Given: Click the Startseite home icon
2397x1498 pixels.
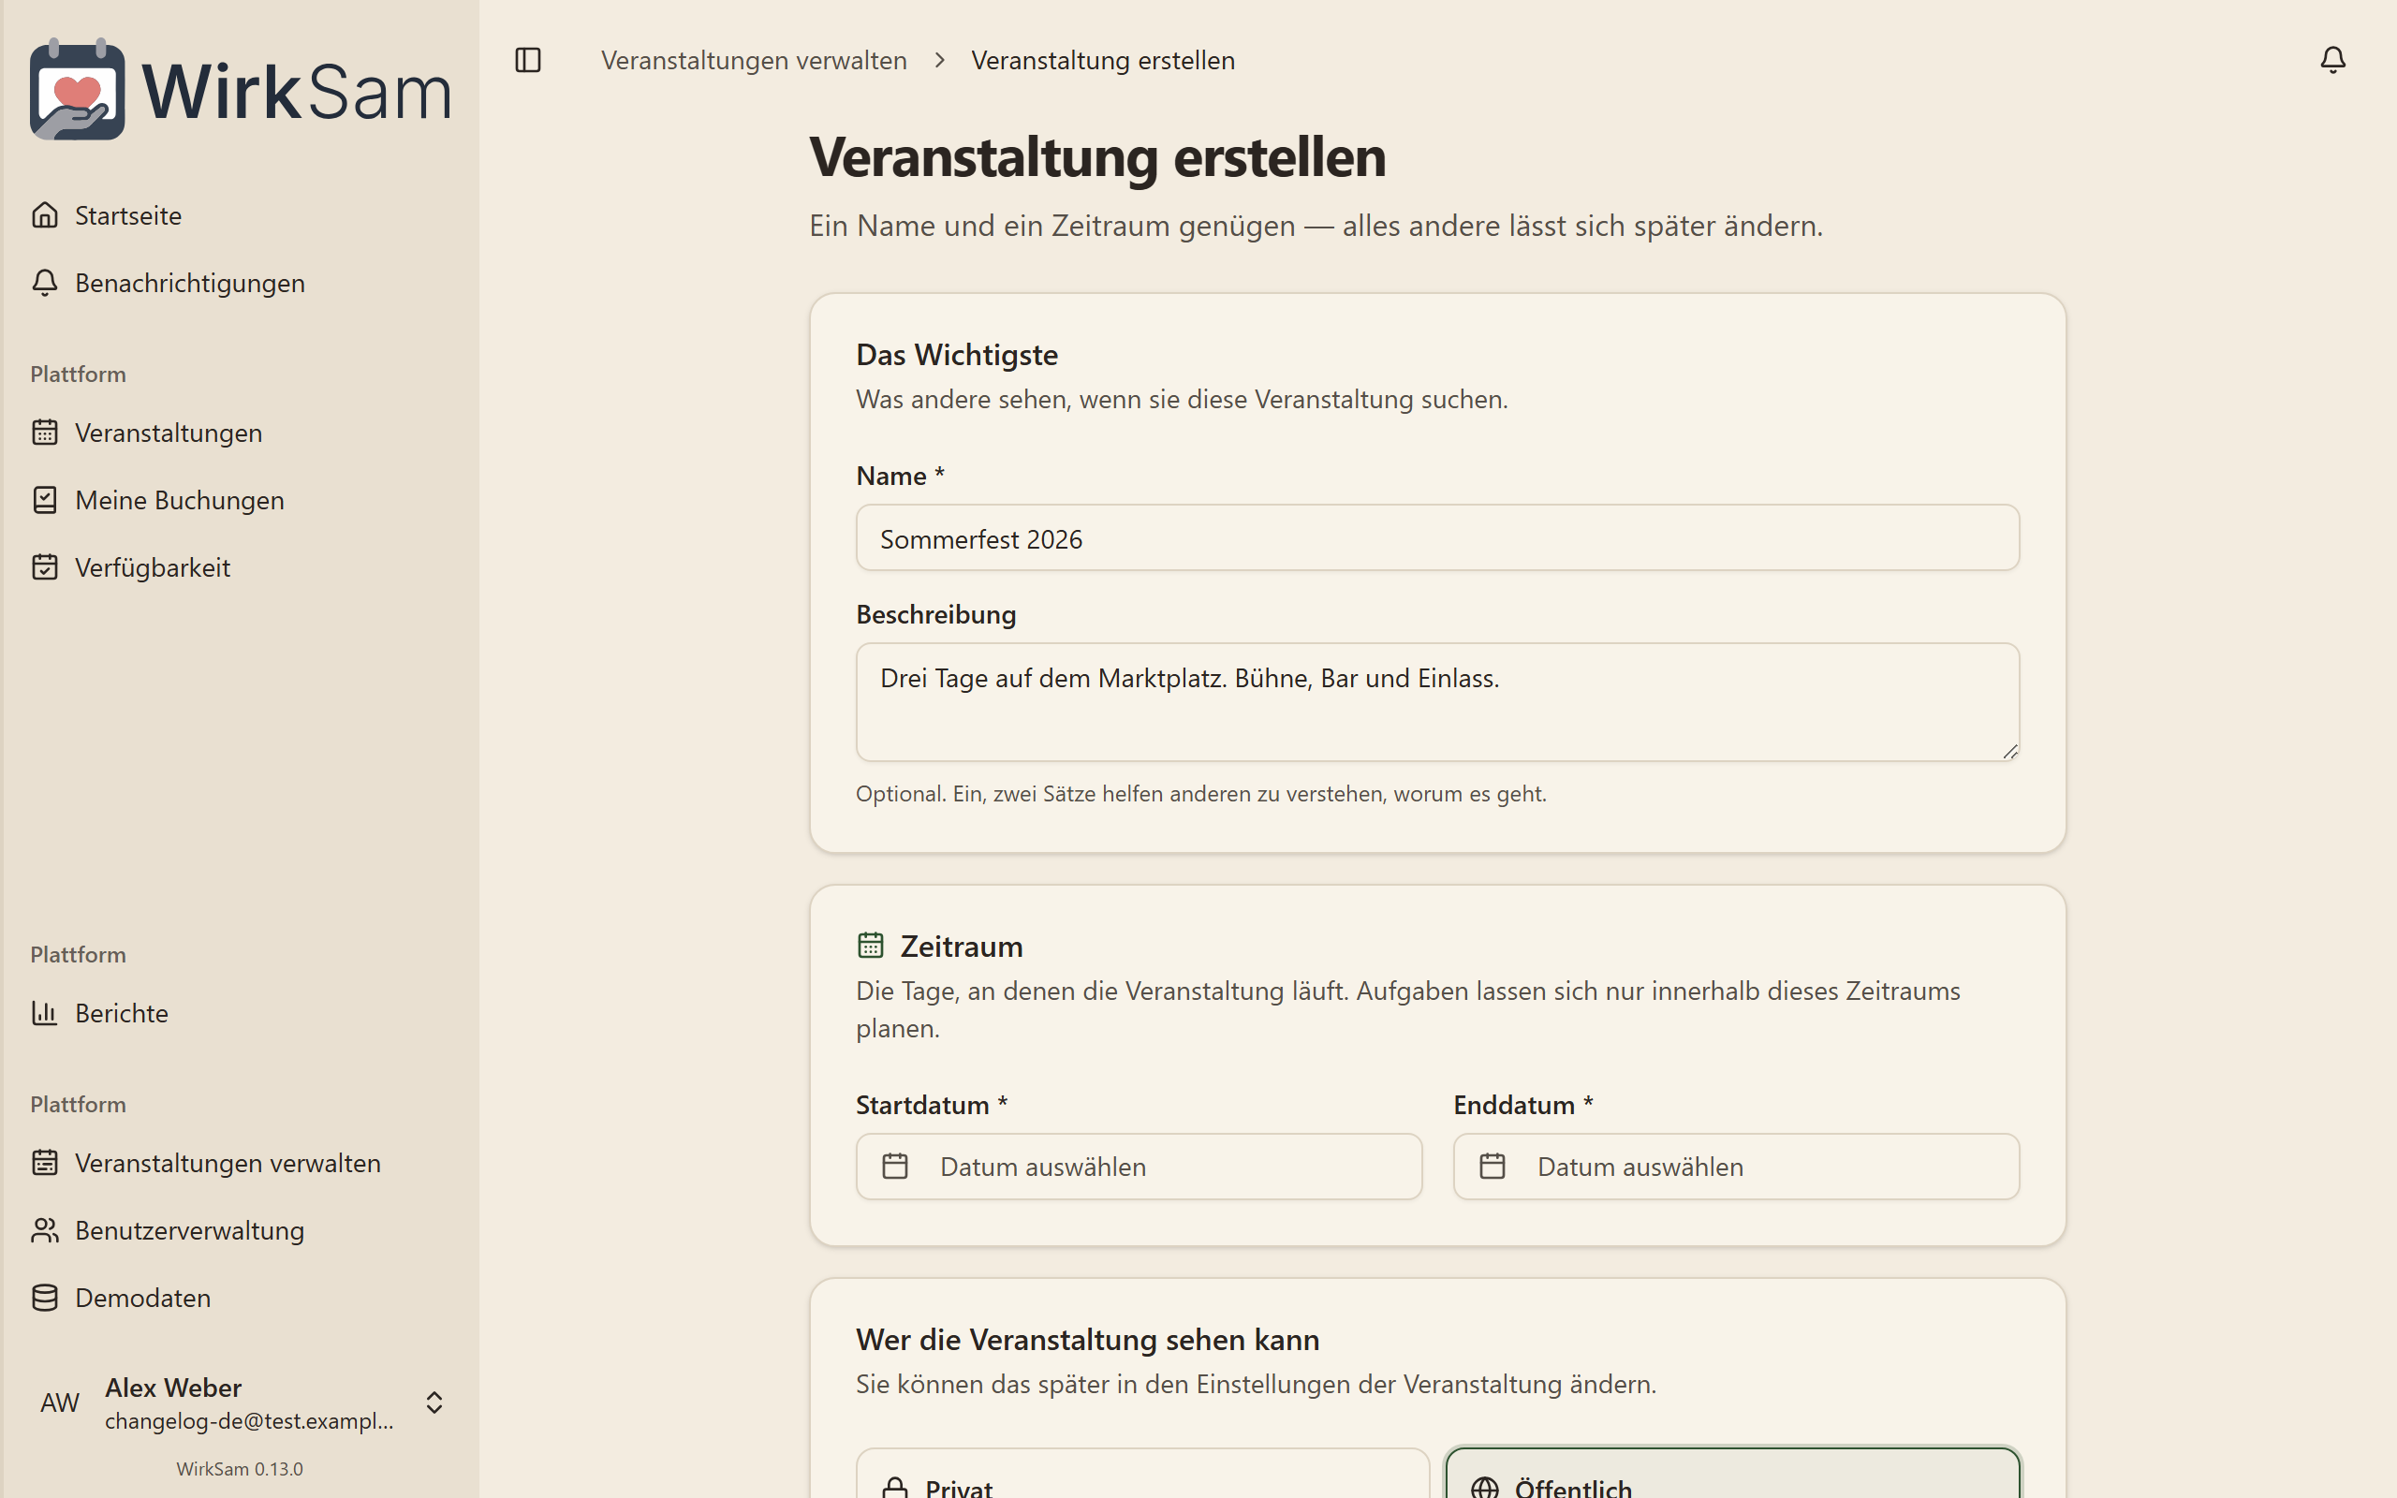Looking at the screenshot, I should (45, 215).
